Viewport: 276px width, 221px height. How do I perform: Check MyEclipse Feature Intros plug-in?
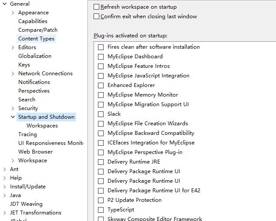101,66
